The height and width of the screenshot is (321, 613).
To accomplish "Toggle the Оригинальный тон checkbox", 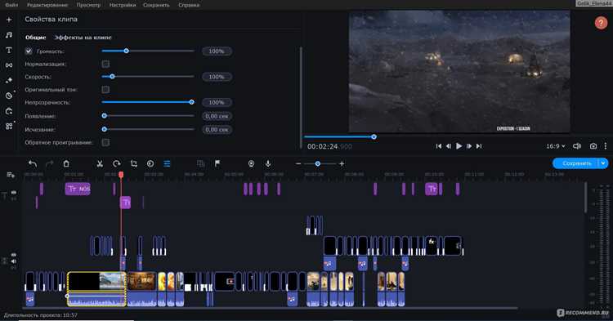I will pos(105,89).
